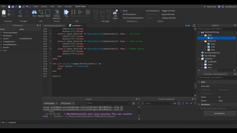
Task: Collapse the Resources folder node
Action: tap(202, 41)
